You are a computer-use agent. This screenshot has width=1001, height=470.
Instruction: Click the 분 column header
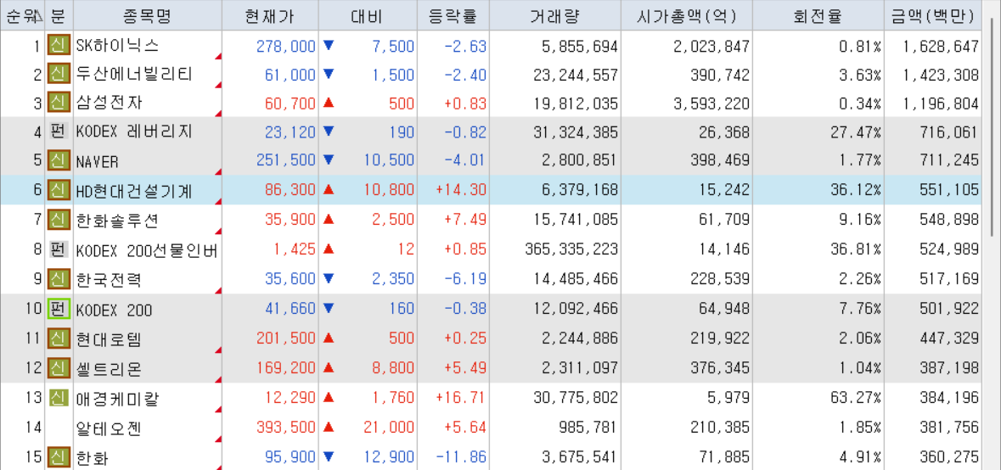pos(59,15)
